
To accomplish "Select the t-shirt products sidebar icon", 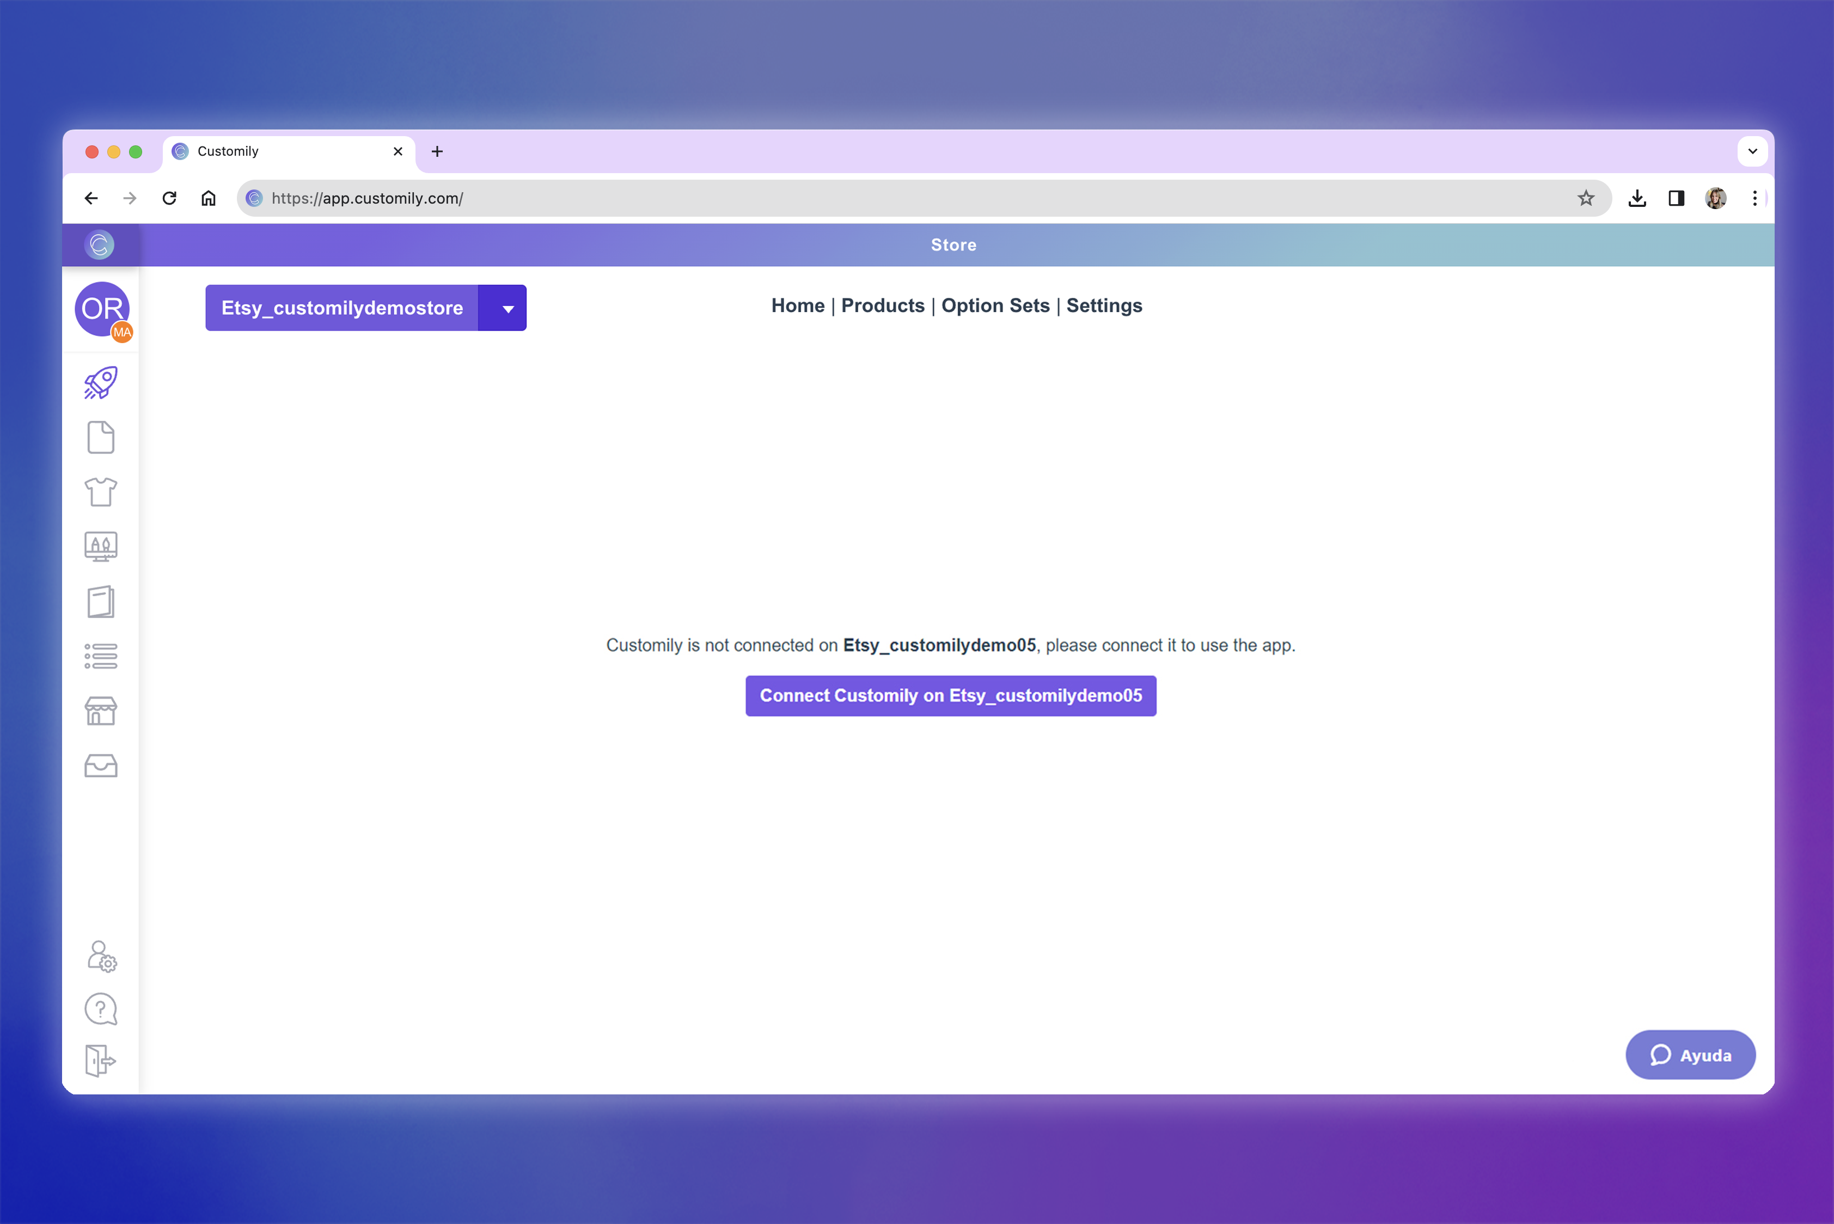I will pyautogui.click(x=101, y=492).
